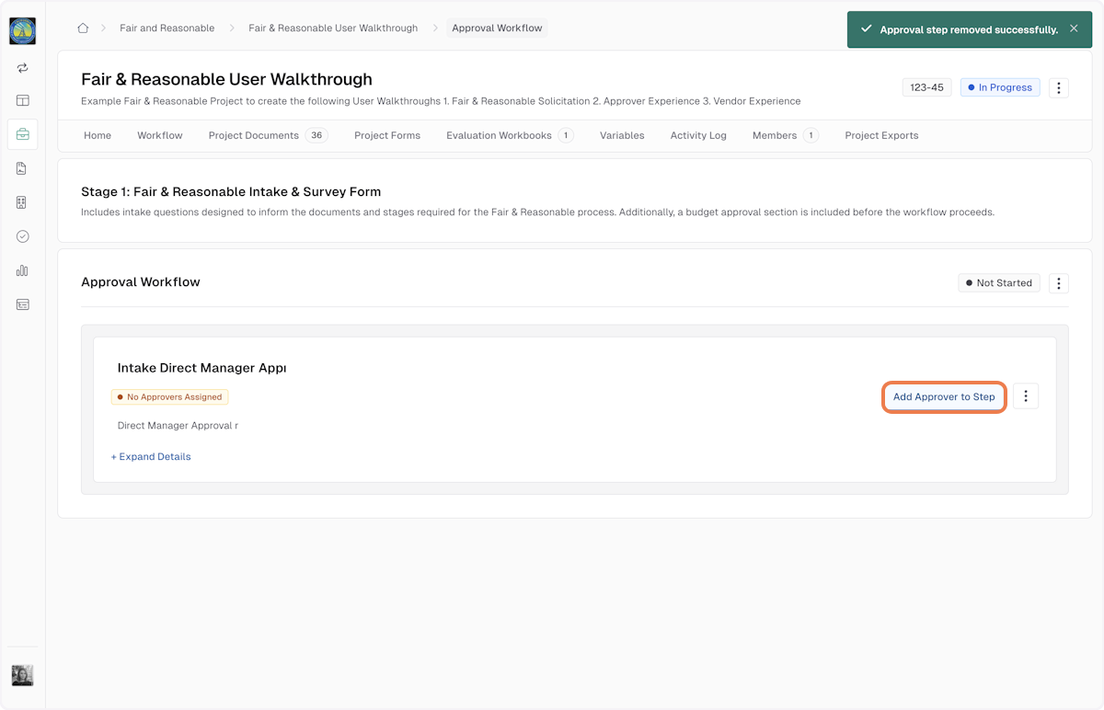Click Fair & Reasonable User Walkthrough breadcrumb

point(333,29)
